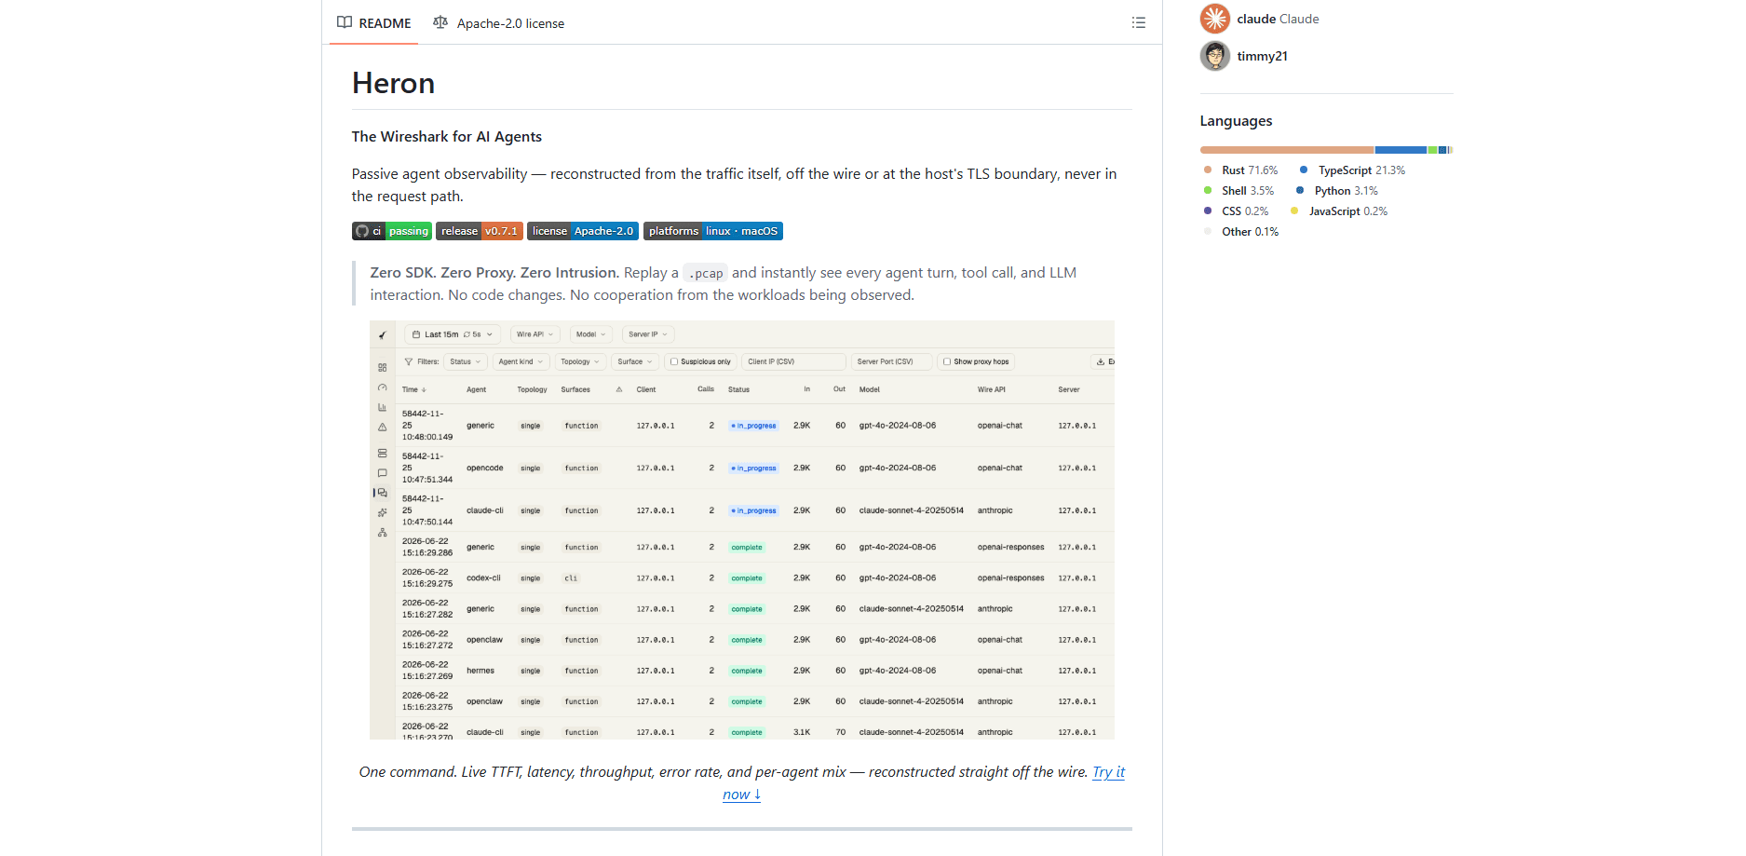Click the GitHub ci passing badge

(392, 231)
